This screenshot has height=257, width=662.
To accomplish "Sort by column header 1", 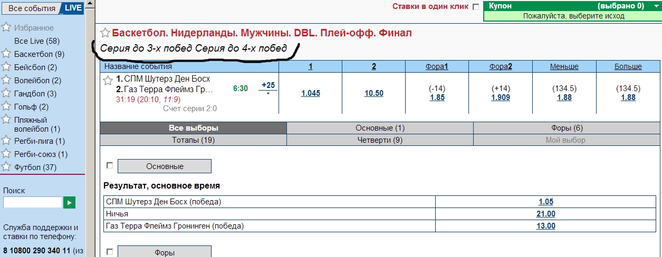I will [310, 66].
